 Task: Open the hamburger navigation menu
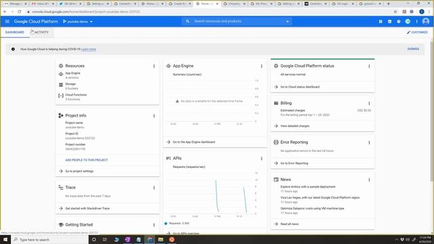[7, 21]
